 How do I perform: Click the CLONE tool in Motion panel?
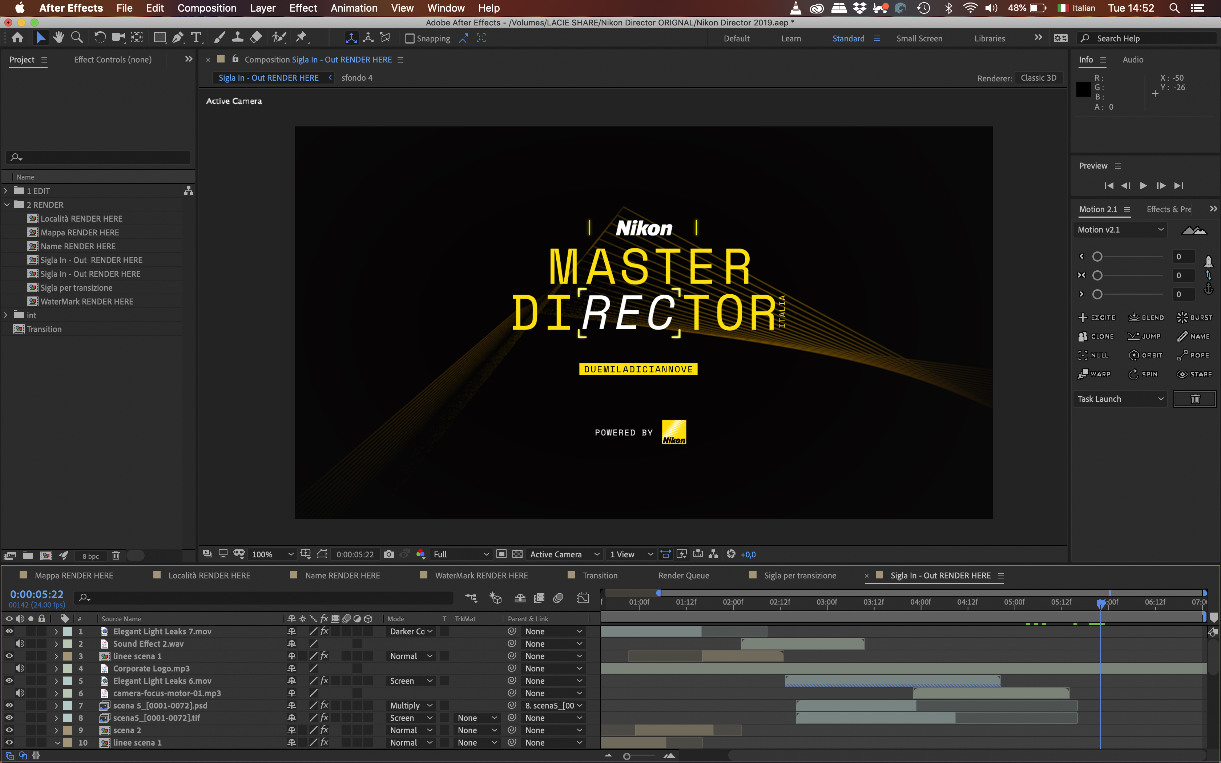coord(1096,336)
